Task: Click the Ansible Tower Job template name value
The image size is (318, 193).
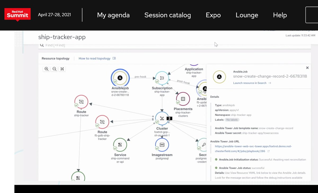Action: (276, 128)
